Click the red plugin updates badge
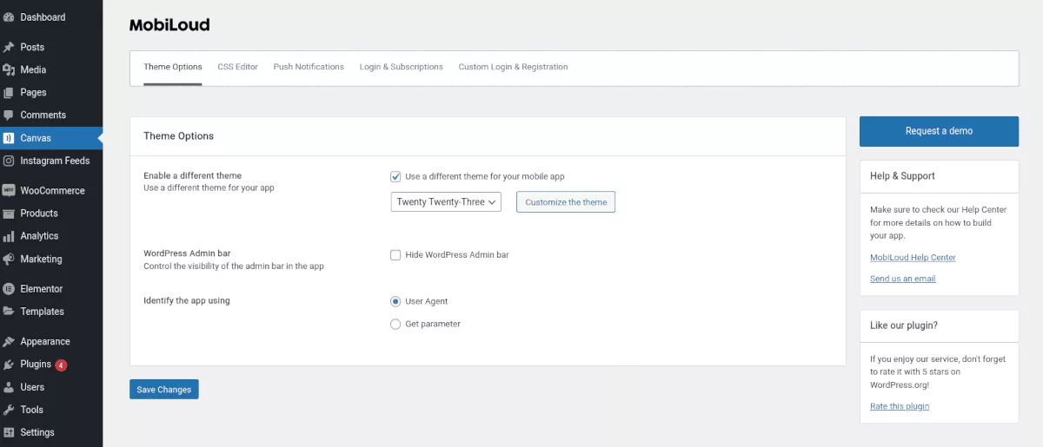The width and height of the screenshot is (1043, 447). 61,365
